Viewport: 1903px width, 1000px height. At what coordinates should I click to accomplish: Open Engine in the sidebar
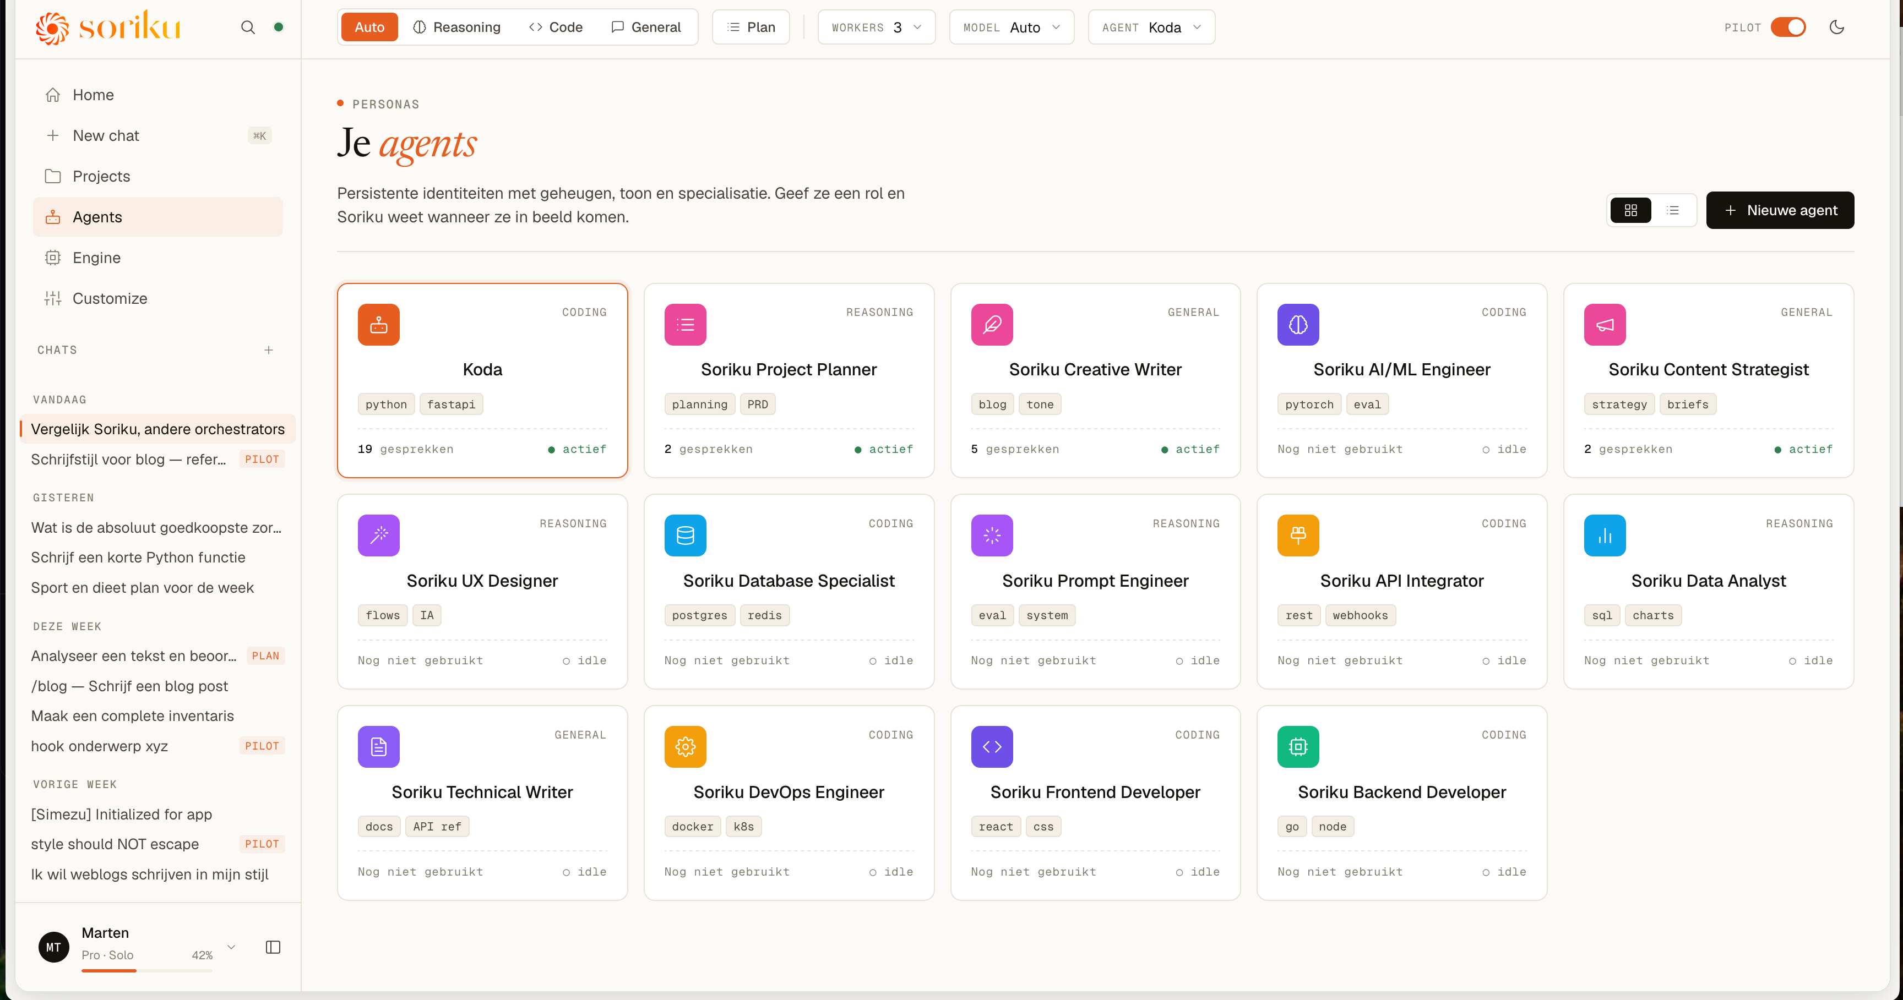tap(158, 258)
